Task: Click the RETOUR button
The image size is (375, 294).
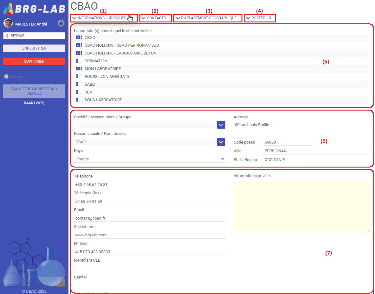Action: 34,36
